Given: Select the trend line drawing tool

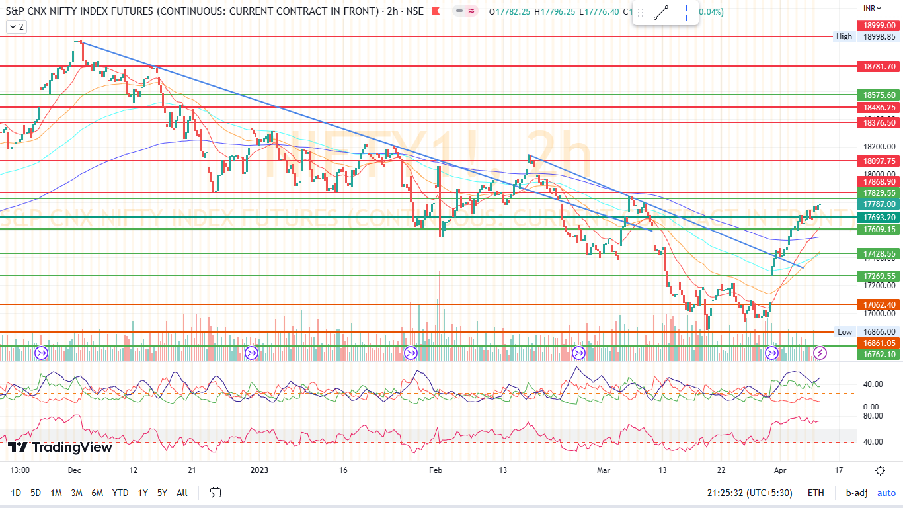Looking at the screenshot, I should [661, 12].
